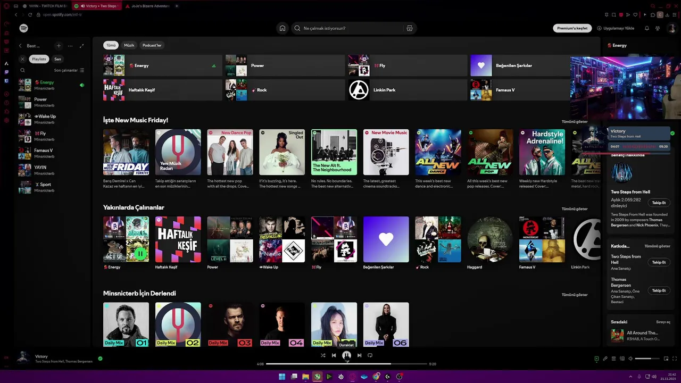Open File Explorer from taskbar
Screen dimensions: 681x383
305,377
